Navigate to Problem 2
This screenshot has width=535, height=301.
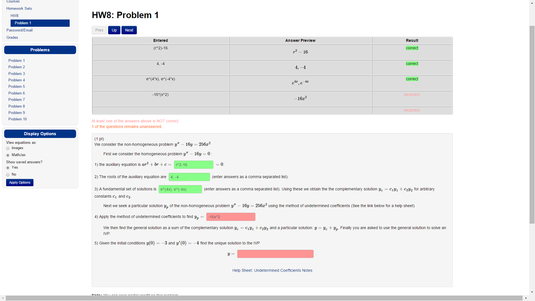tap(16, 67)
